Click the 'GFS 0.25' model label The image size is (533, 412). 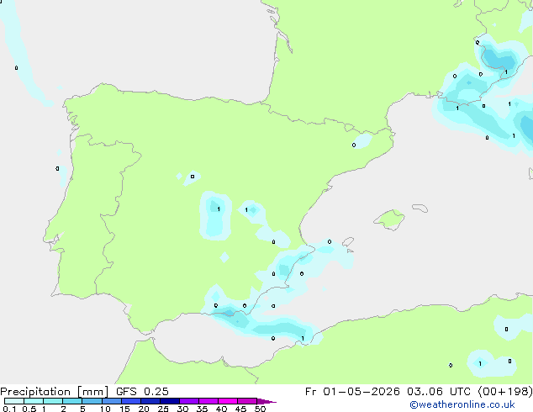tap(142, 392)
